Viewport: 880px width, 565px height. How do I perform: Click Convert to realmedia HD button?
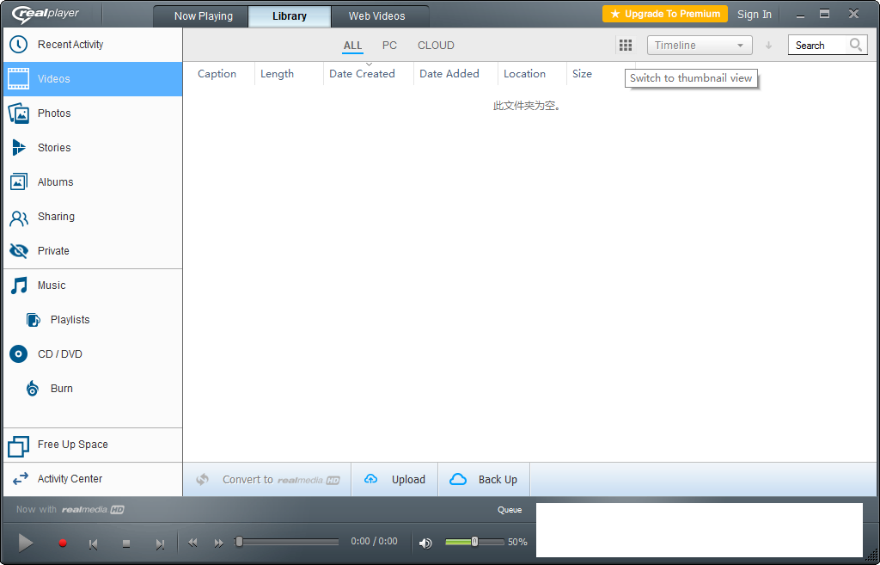pyautogui.click(x=267, y=480)
